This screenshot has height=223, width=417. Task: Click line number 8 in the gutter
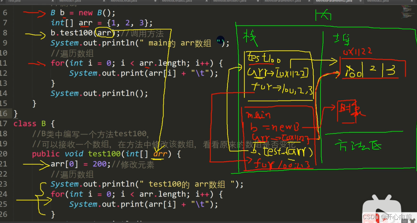[x=5, y=33]
